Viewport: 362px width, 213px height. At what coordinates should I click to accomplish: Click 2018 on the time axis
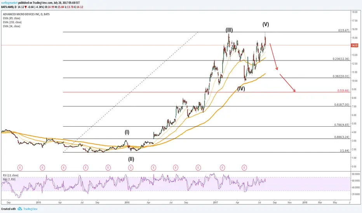(x=305, y=203)
